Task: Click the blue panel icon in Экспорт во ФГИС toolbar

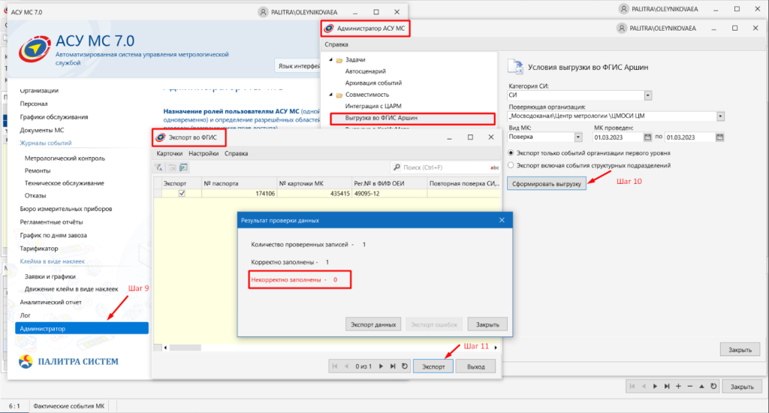Action: tap(183, 167)
